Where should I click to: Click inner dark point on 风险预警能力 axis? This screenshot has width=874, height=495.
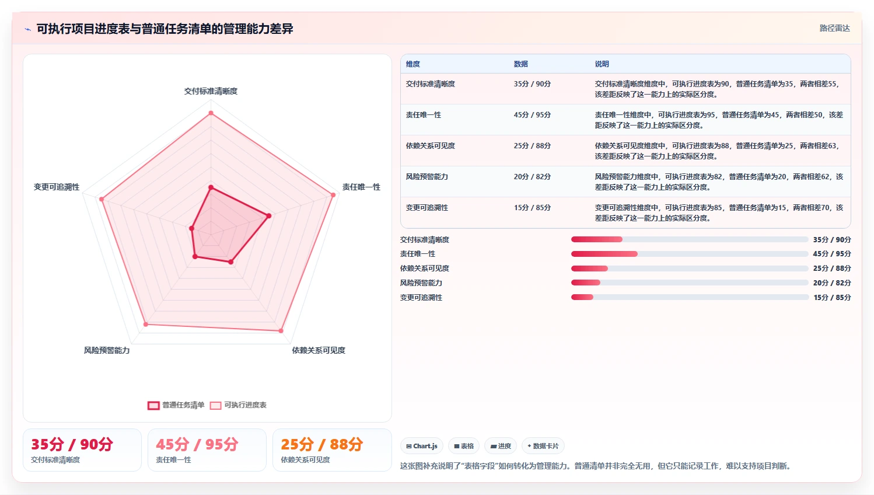tap(195, 256)
